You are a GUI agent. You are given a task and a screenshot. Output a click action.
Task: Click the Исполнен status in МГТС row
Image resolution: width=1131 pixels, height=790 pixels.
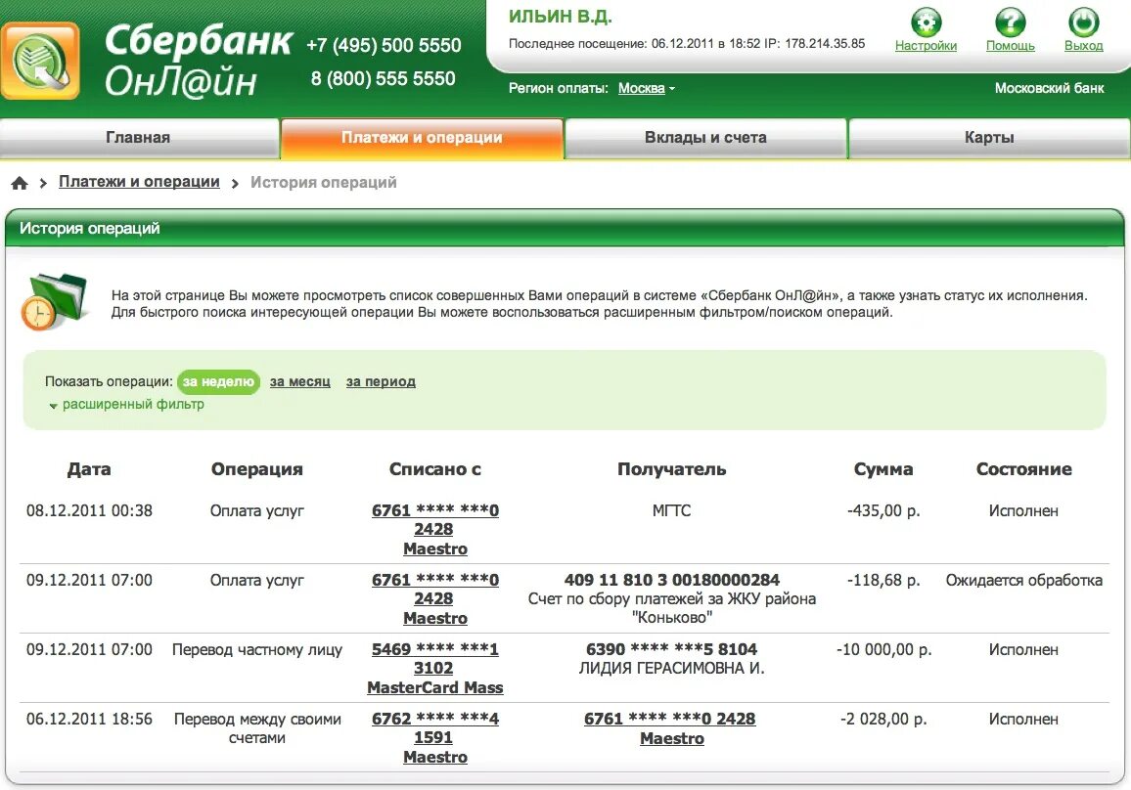pyautogui.click(x=1023, y=510)
